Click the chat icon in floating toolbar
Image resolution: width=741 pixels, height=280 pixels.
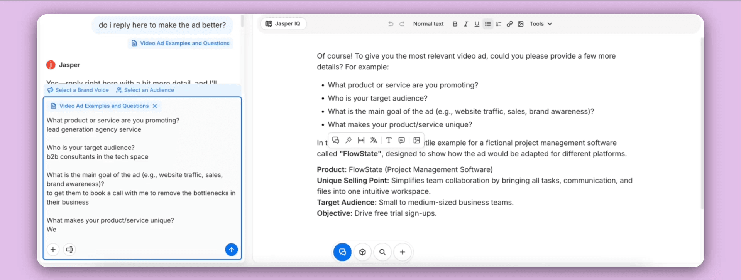[x=336, y=140]
